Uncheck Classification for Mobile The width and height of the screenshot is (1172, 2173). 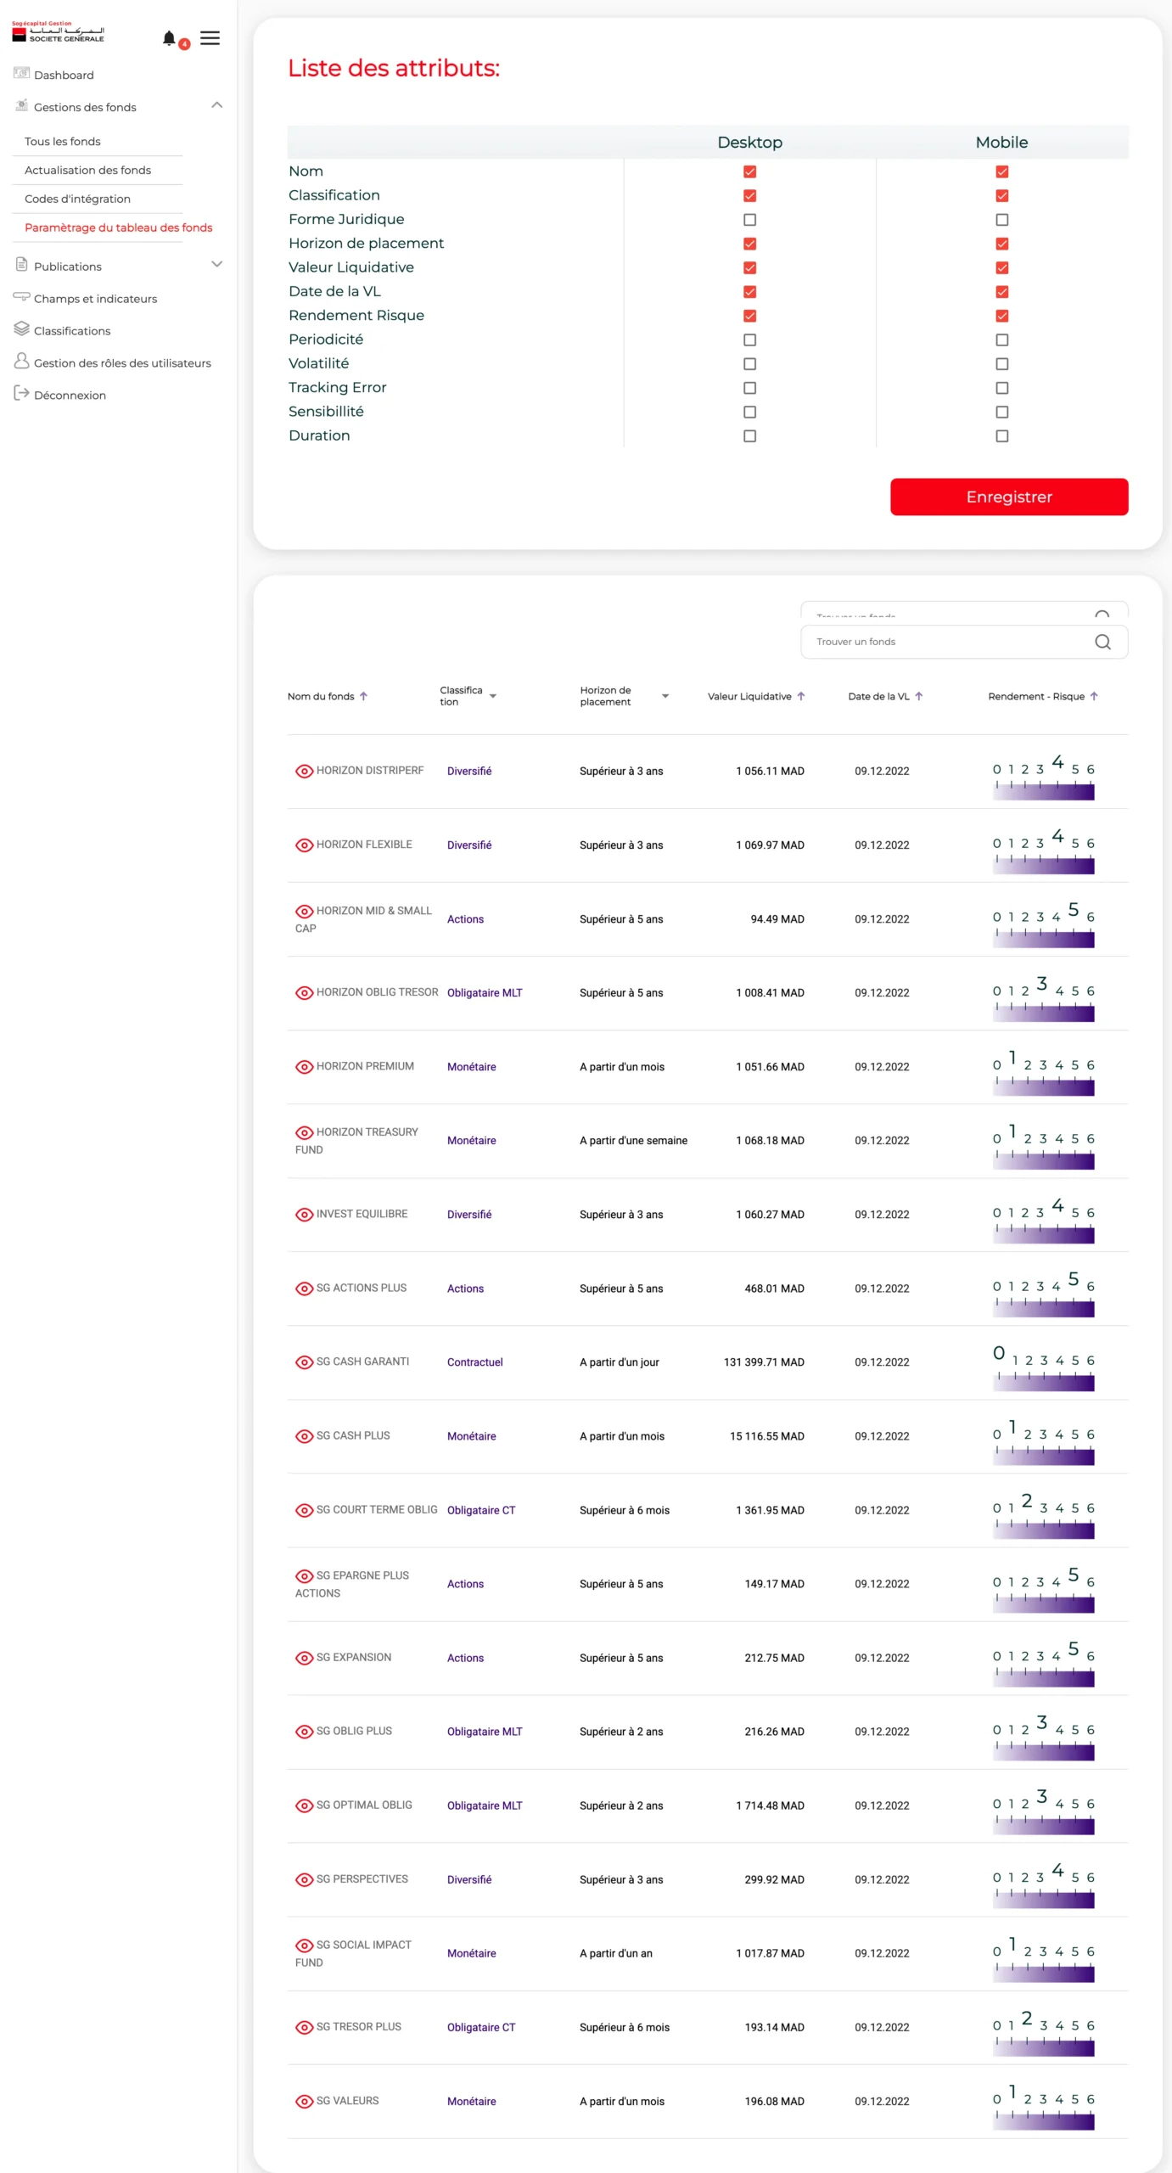click(x=1002, y=195)
